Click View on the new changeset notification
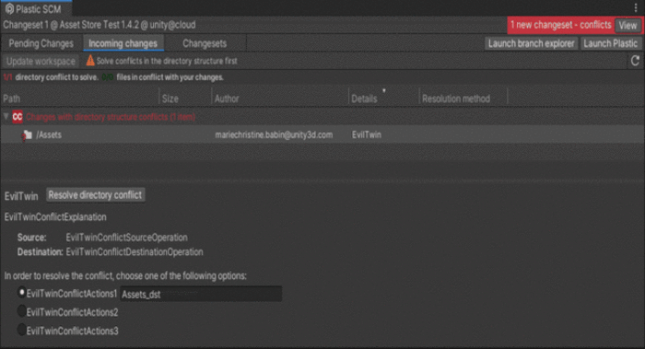 [627, 26]
